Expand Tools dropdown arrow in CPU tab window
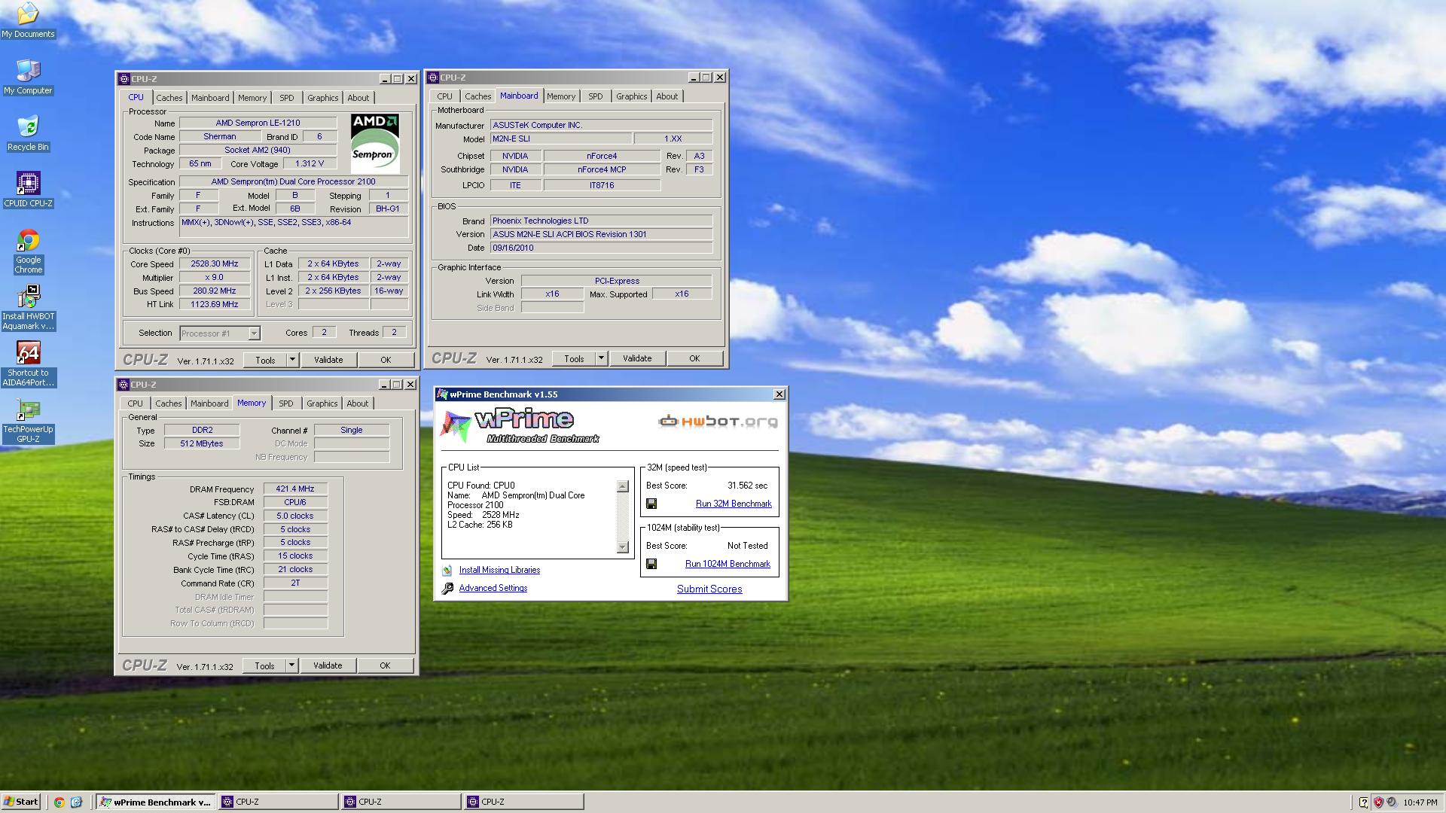1446x813 pixels. [x=292, y=360]
